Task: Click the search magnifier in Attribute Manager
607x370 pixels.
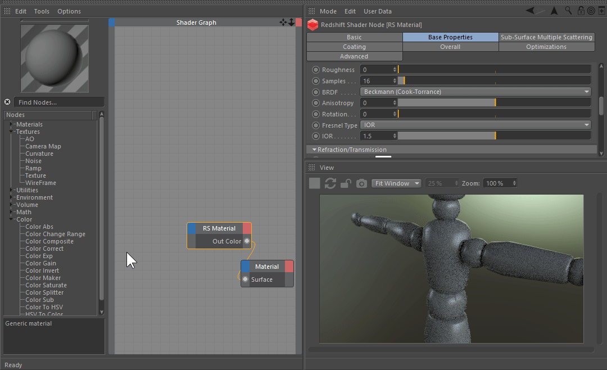Action: [x=568, y=11]
